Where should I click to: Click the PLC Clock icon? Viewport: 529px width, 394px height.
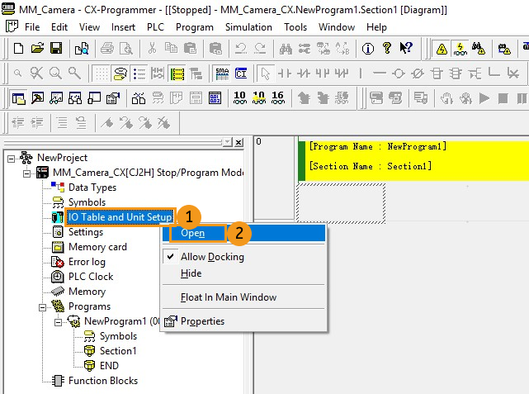(x=58, y=277)
